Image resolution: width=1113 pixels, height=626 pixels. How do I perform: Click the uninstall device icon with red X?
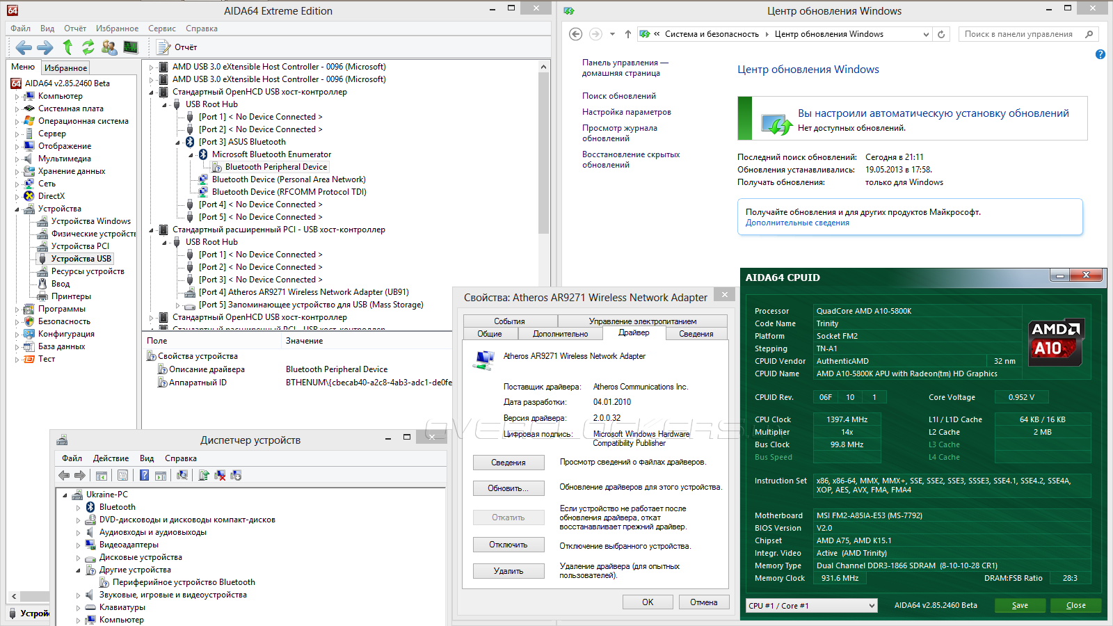pos(220,475)
